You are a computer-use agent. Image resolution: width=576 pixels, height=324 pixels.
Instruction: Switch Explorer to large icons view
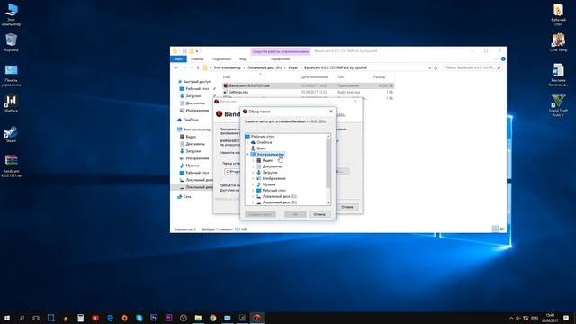502,229
